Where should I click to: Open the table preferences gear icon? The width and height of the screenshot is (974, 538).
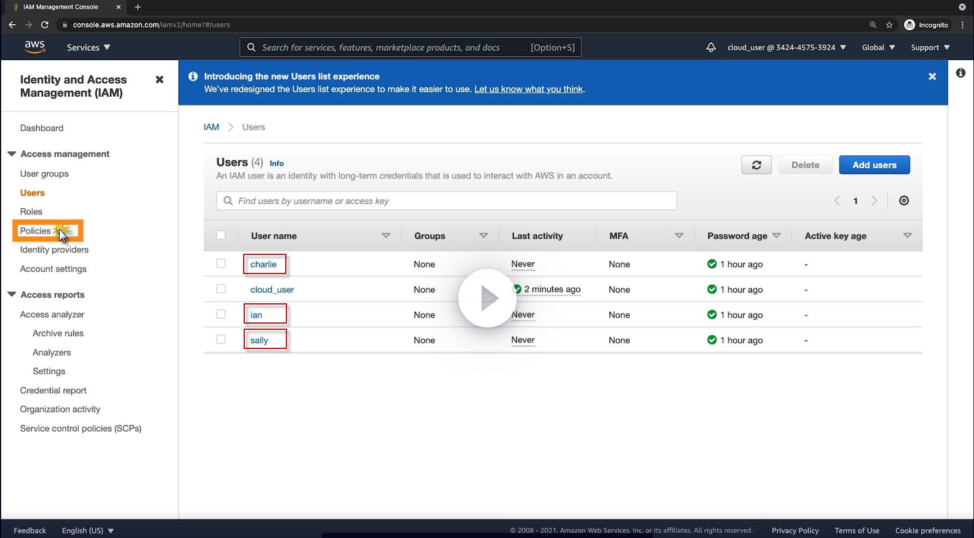904,201
